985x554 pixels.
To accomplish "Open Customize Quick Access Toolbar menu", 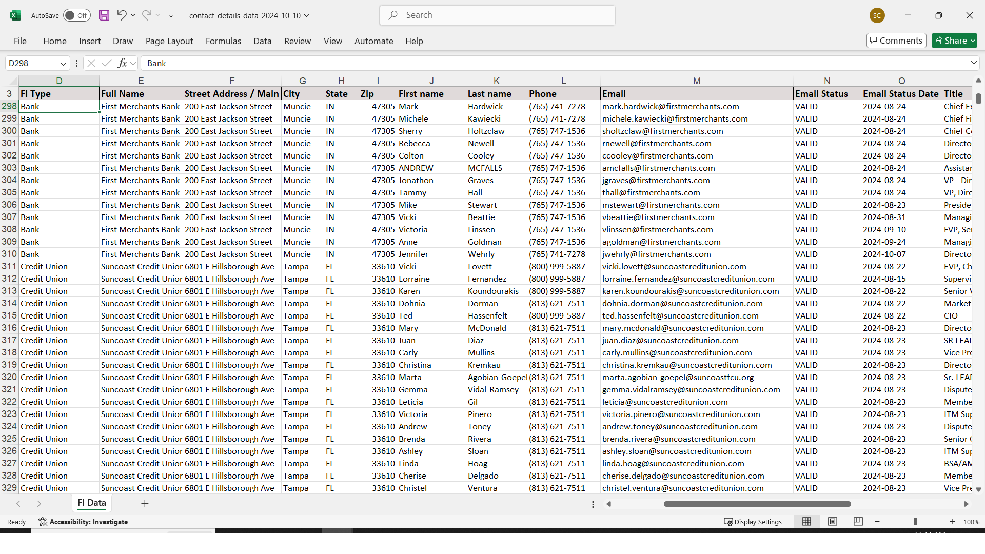I will pyautogui.click(x=171, y=16).
